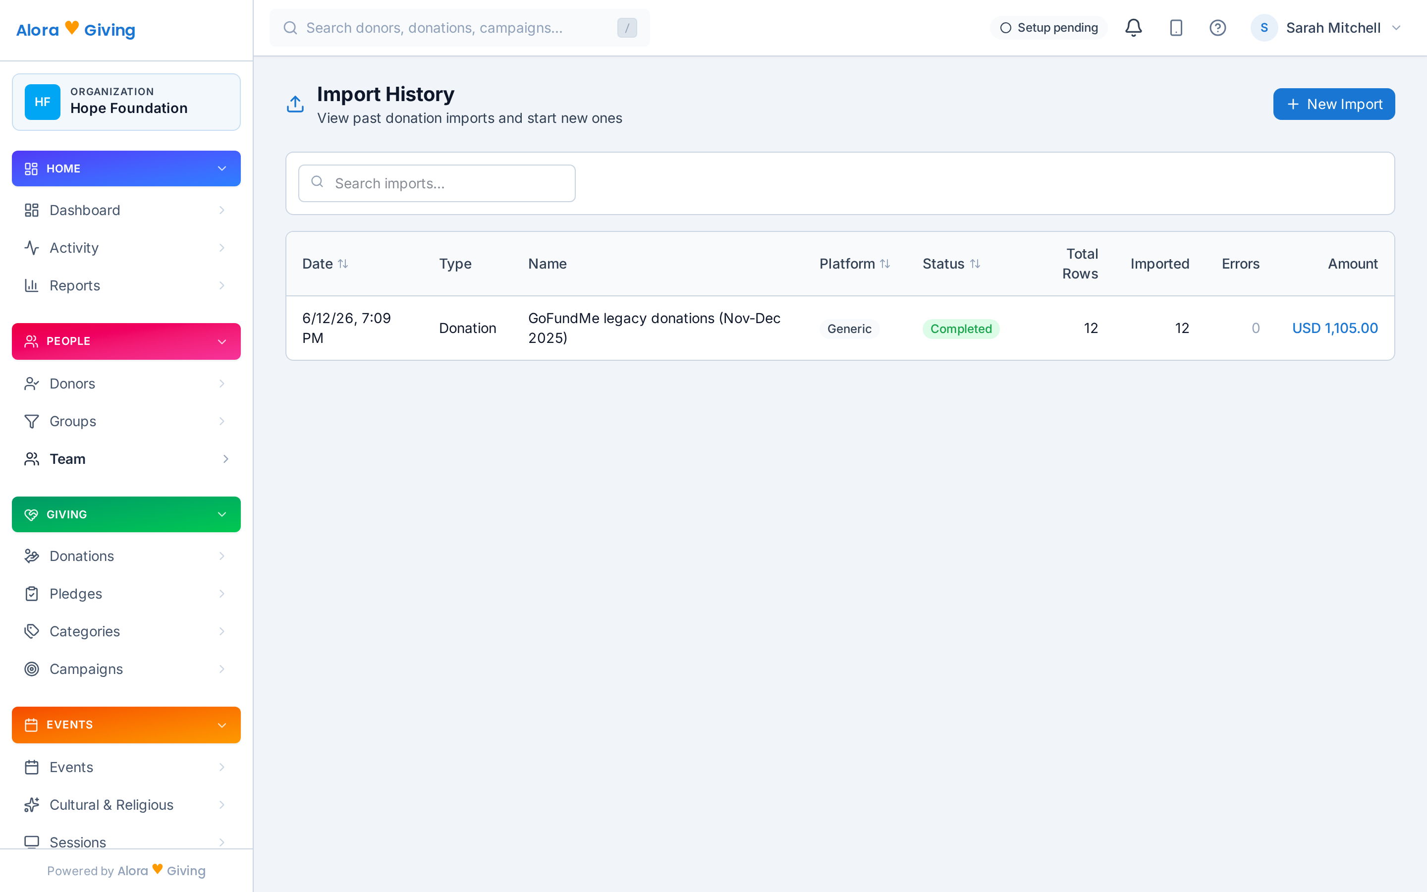Select the Hope Foundation organization card
This screenshot has width=1427, height=892.
tap(126, 102)
